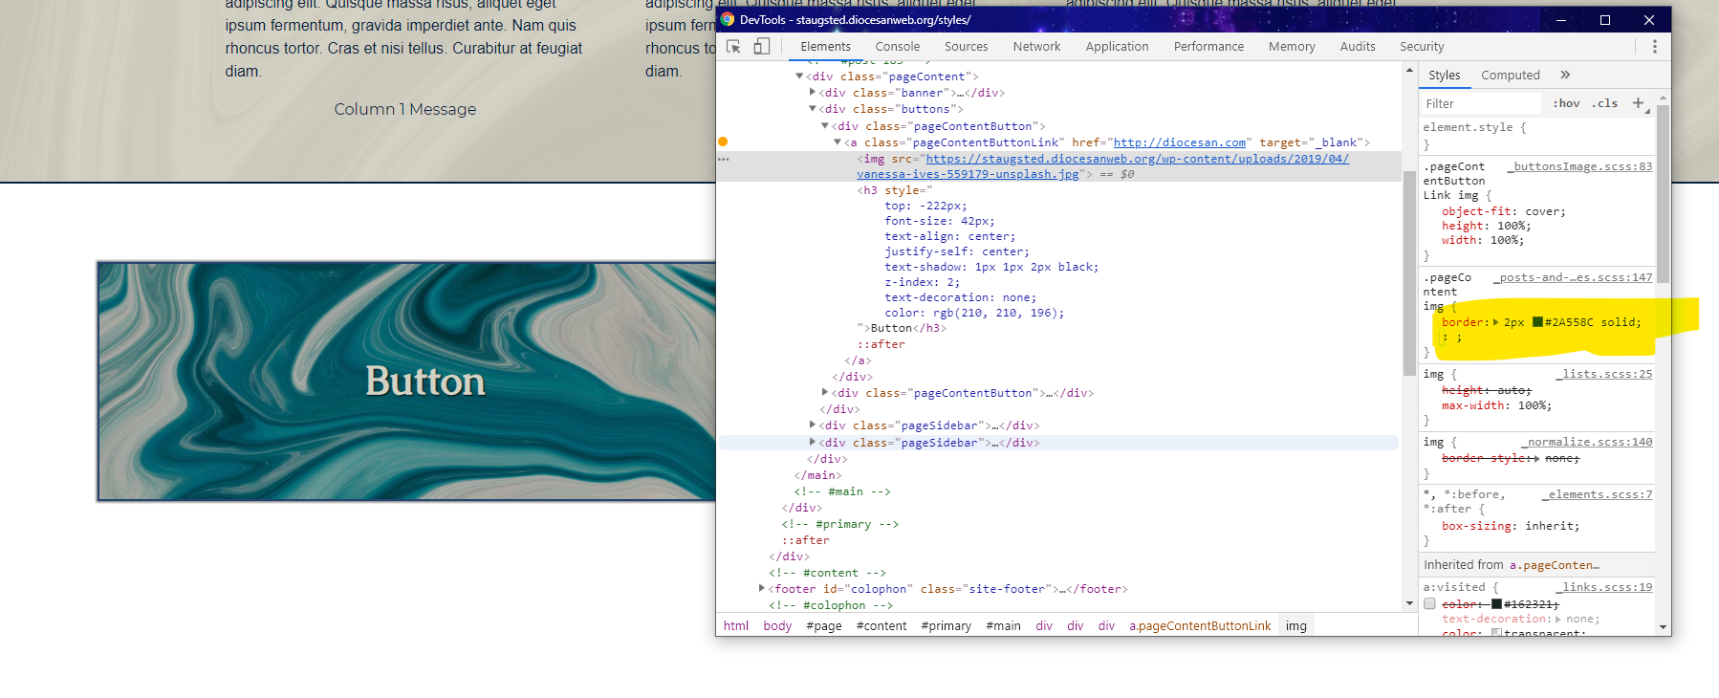This screenshot has width=1719, height=698.
Task: Expand the div class banner node
Action: coord(813,93)
